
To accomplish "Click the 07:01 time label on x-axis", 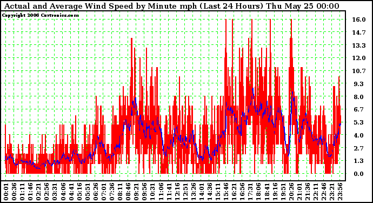I will click(104, 192).
